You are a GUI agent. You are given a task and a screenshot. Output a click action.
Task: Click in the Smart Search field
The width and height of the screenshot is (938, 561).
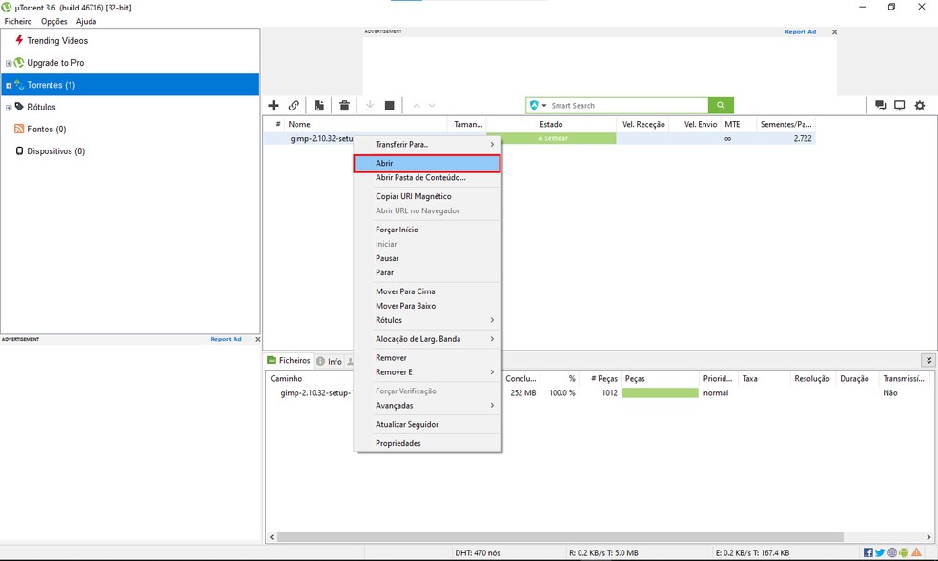pos(628,105)
